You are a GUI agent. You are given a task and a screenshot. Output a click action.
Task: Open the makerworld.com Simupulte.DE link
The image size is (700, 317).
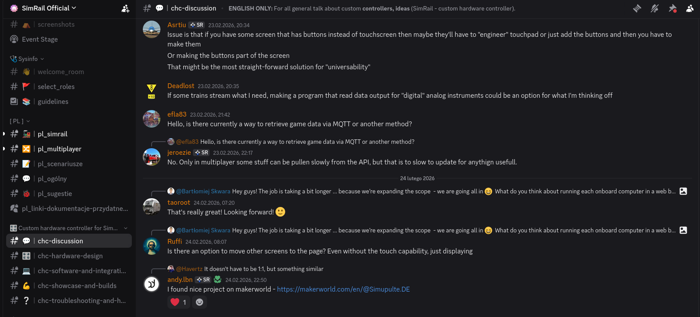[343, 289]
